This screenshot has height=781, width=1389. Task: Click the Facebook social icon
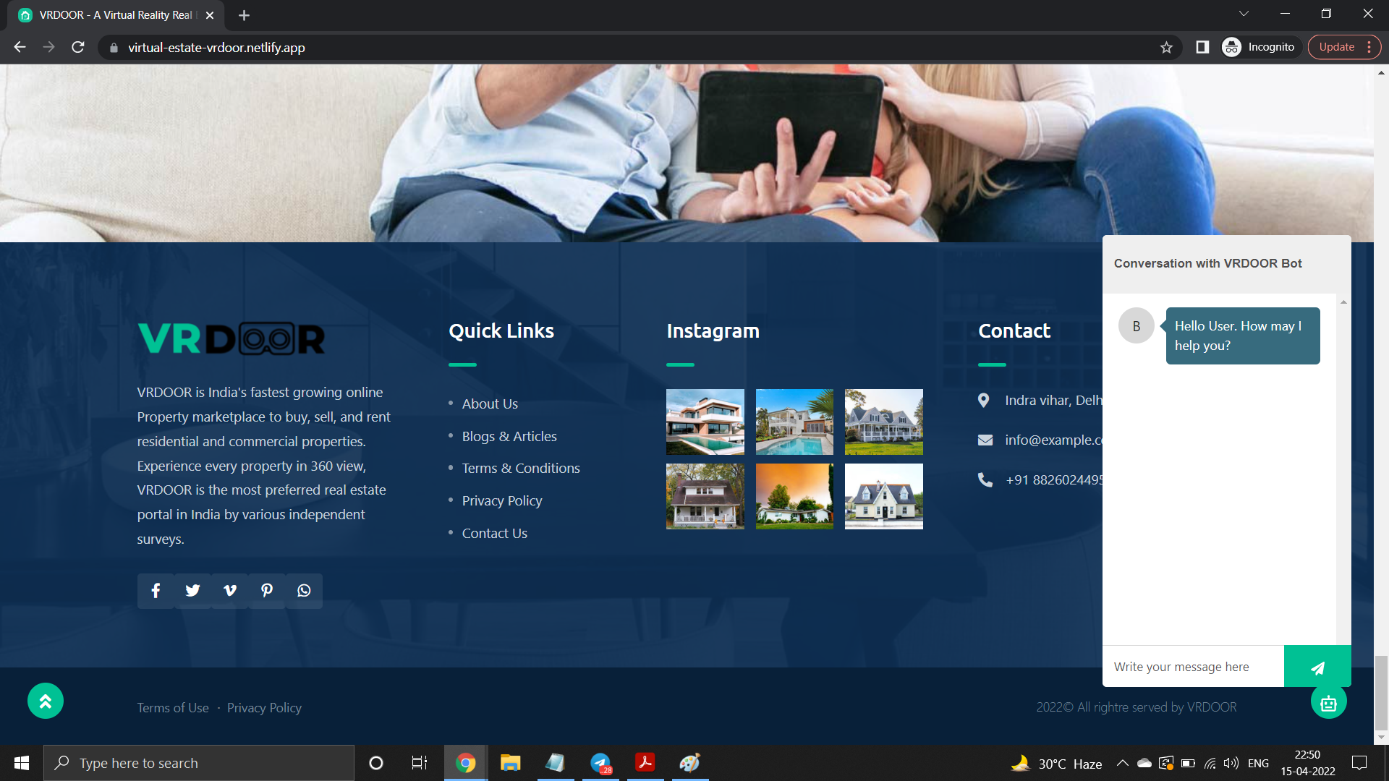coord(156,591)
